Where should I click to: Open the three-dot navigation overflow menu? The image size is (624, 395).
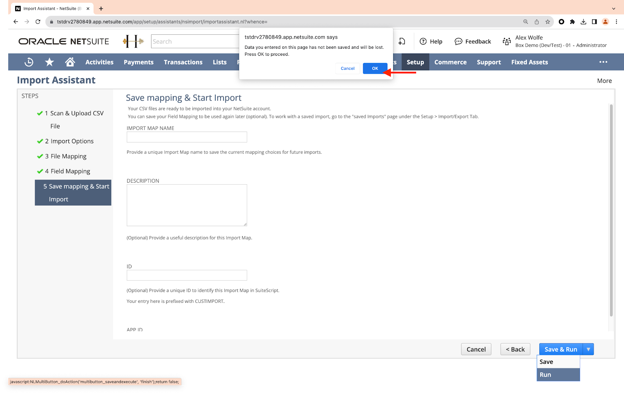coord(603,62)
